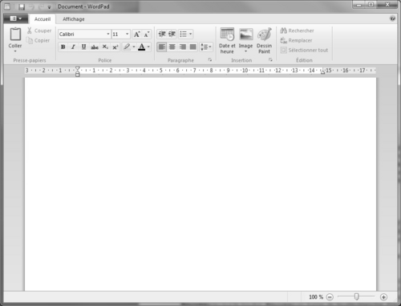Increase font size with Grow Font
The width and height of the screenshot is (401, 306).
pos(137,35)
